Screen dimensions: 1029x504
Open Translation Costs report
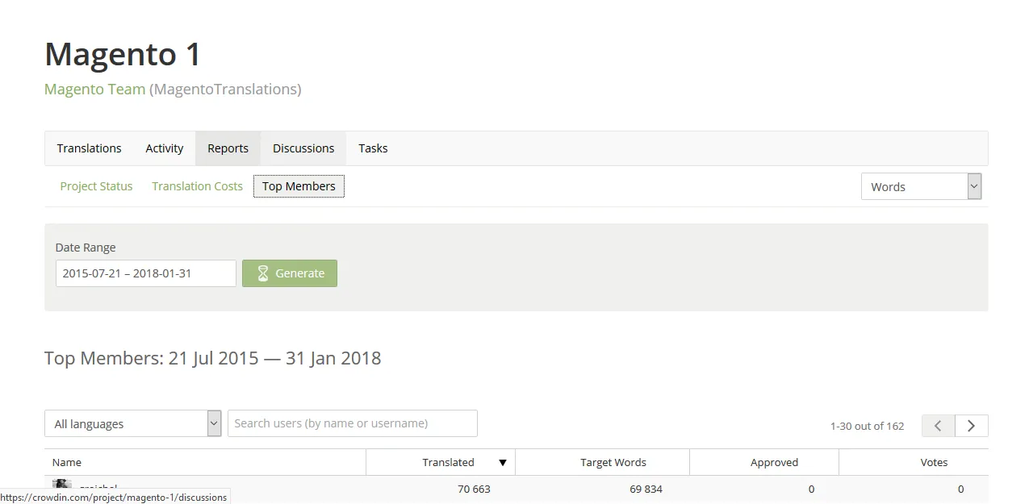pyautogui.click(x=197, y=186)
